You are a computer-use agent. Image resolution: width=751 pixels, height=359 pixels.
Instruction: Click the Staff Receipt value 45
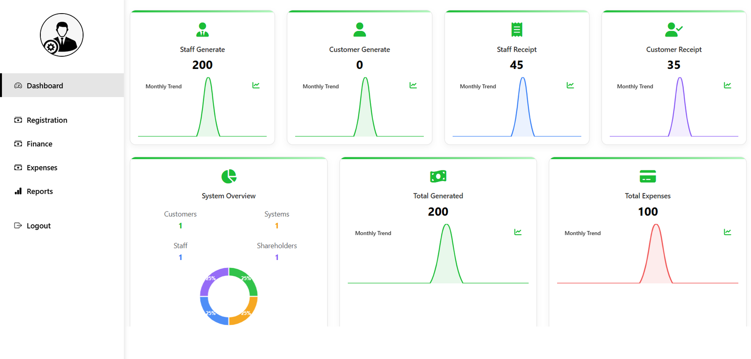coord(516,65)
